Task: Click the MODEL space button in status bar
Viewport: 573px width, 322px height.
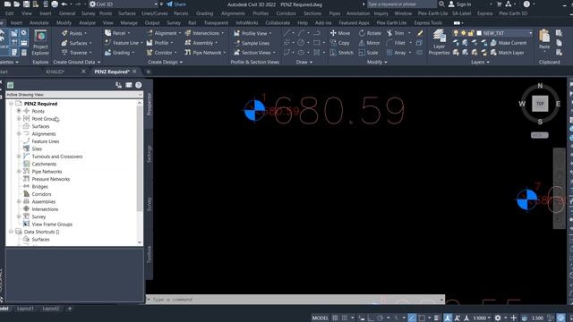Action: (321, 318)
